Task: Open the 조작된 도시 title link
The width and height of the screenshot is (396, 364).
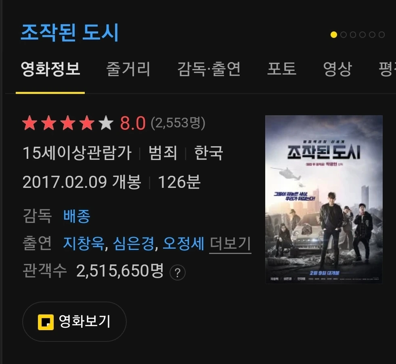Action: click(x=69, y=32)
